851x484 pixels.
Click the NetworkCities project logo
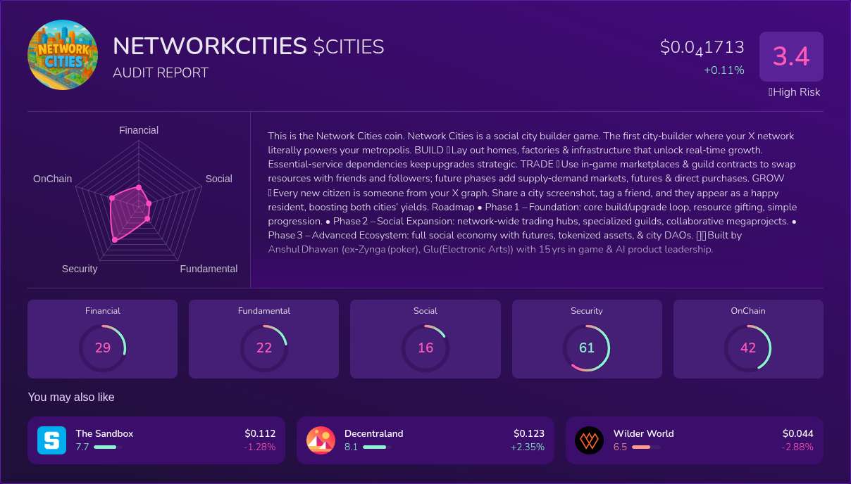click(x=62, y=55)
